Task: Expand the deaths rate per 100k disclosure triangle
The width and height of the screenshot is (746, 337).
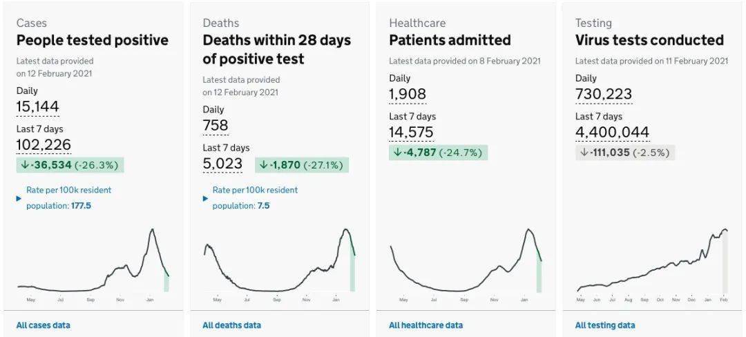Action: (206, 198)
